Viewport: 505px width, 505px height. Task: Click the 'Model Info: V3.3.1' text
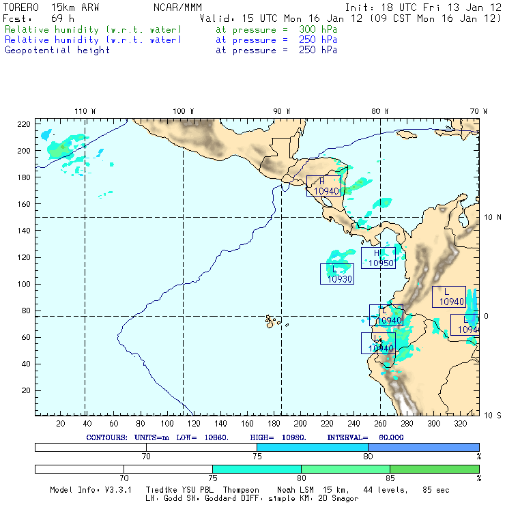tap(91, 490)
